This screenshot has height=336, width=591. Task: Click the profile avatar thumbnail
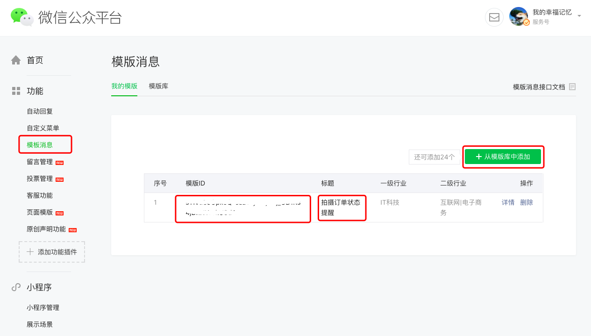pos(519,17)
